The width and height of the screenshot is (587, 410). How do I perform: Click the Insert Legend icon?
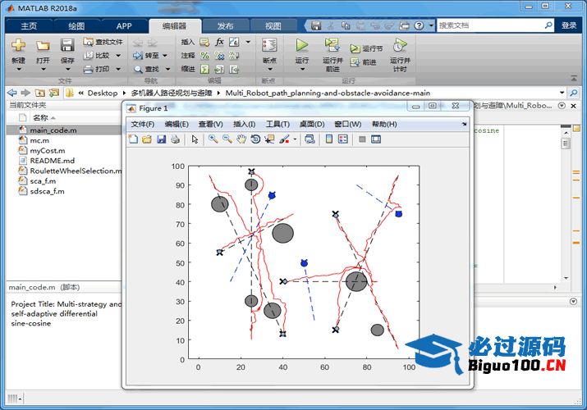point(342,139)
